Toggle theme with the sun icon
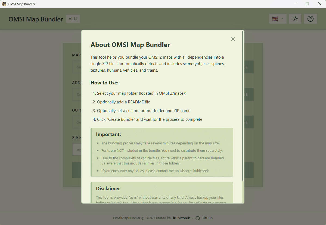The image size is (326, 225). [295, 19]
